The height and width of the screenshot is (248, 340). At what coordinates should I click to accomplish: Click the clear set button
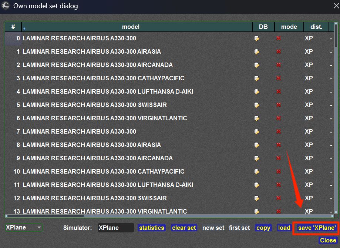click(x=184, y=228)
